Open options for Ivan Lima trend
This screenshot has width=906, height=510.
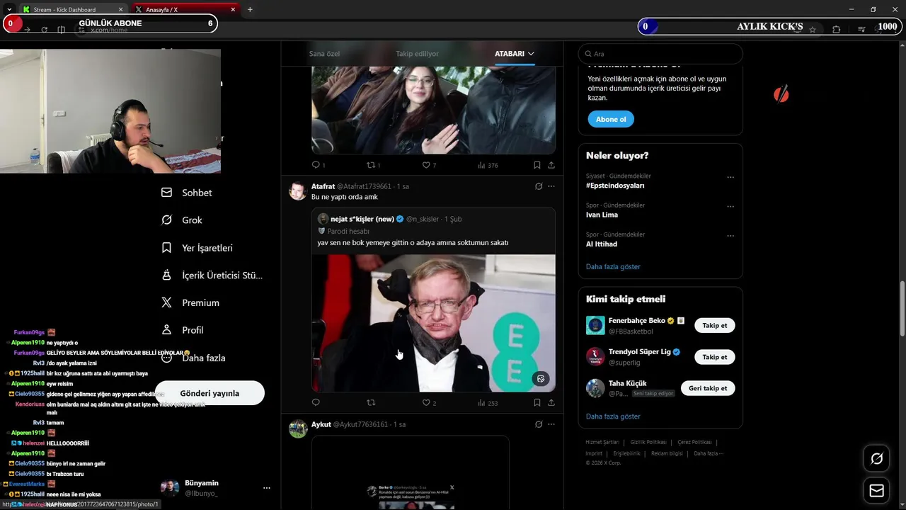click(x=730, y=206)
